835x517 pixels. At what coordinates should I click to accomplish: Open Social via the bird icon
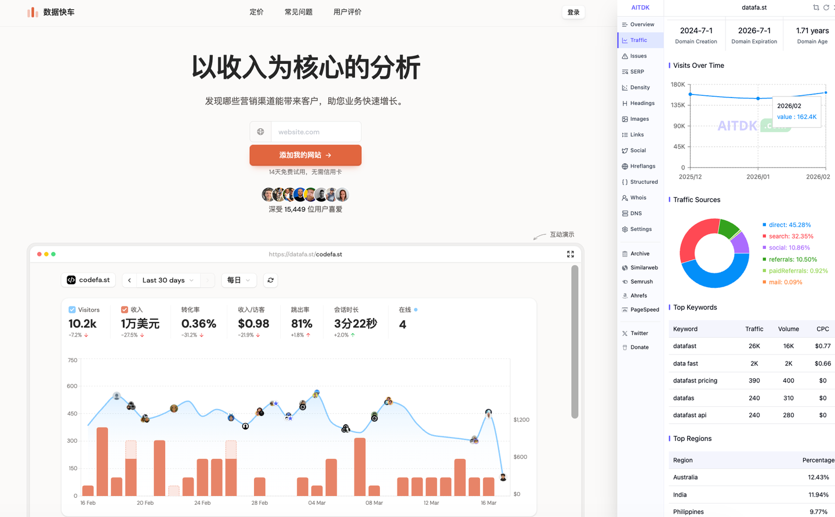(625, 150)
